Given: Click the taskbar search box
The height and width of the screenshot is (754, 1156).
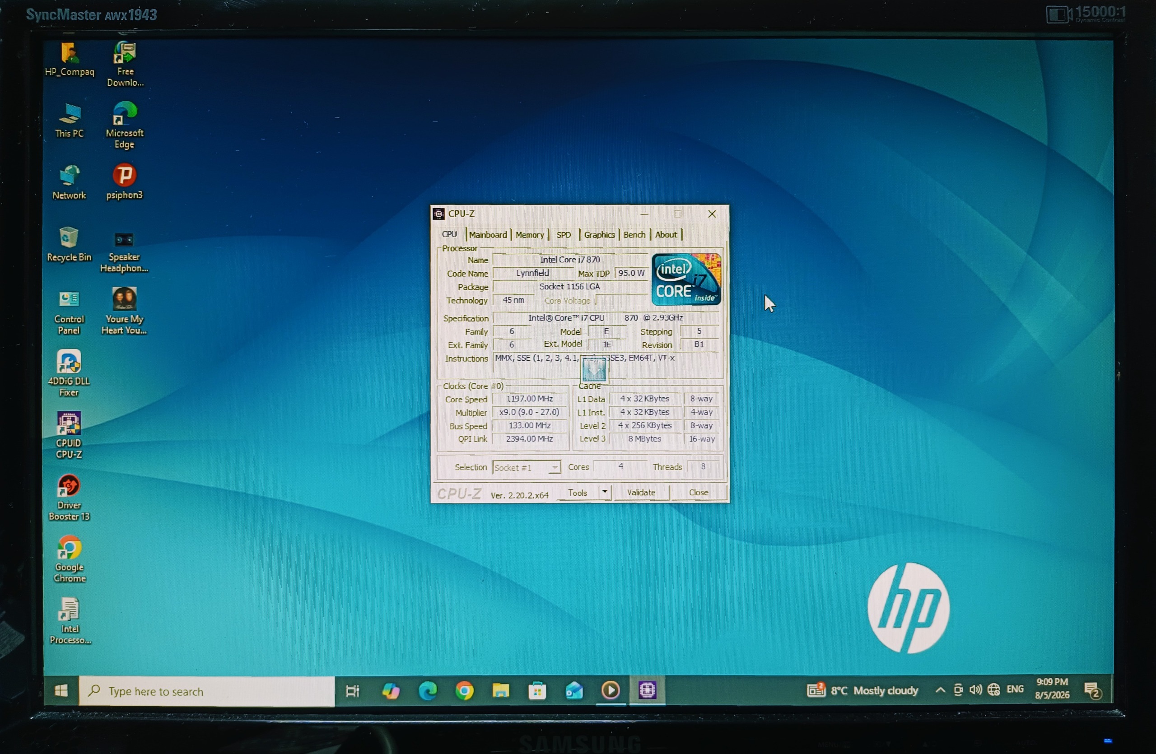Looking at the screenshot, I should tap(207, 691).
